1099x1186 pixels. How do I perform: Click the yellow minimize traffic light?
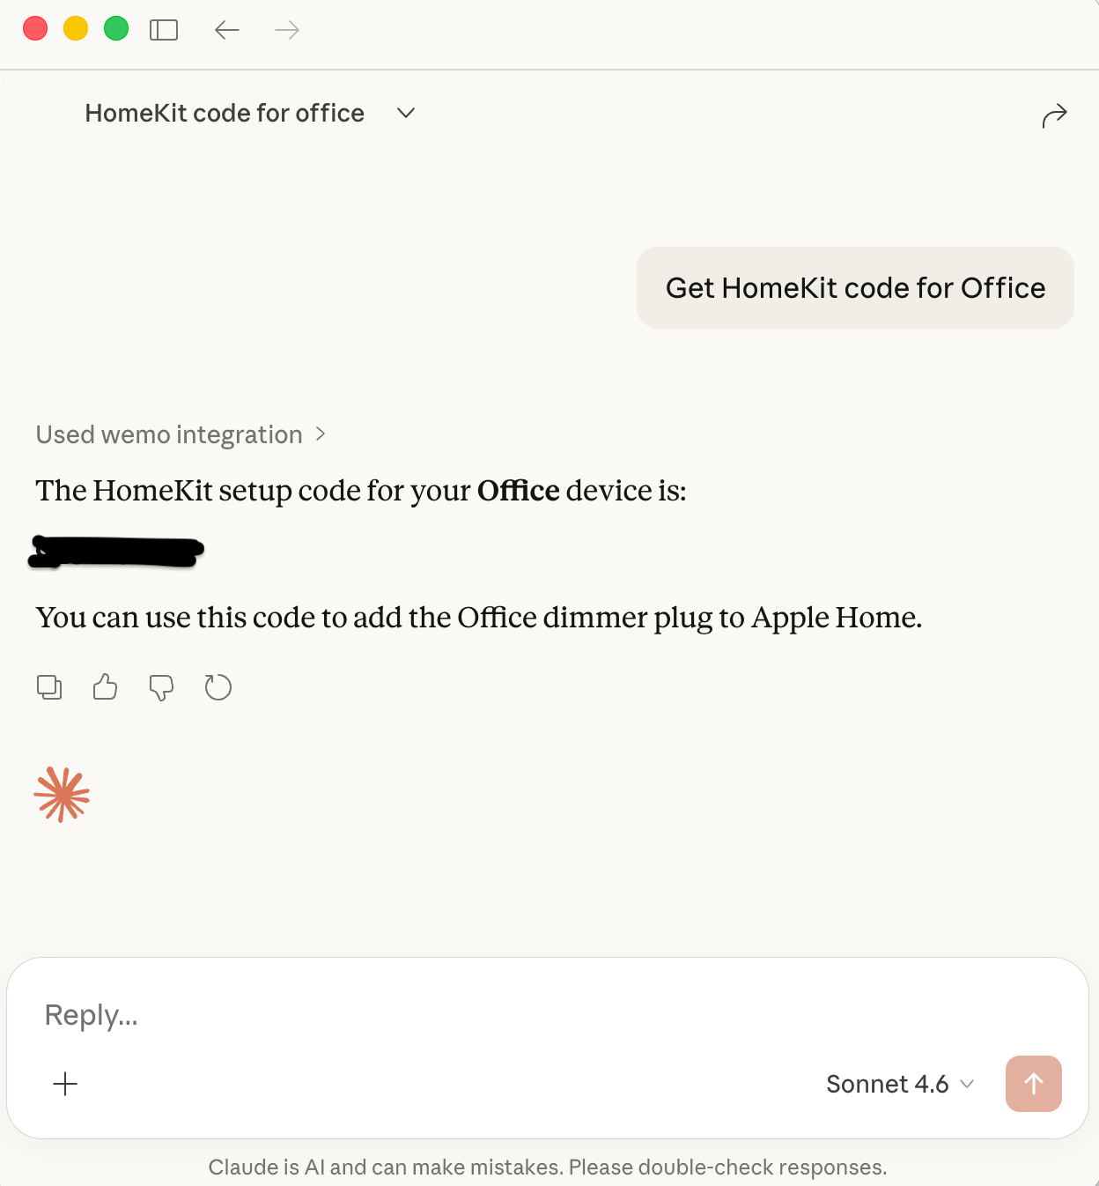point(76,28)
